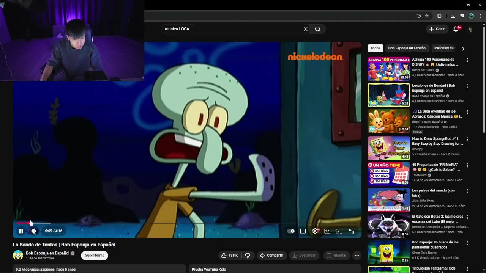
Task: Open 'En busca de los pantalones cuadrados' title
Action: pos(436,245)
